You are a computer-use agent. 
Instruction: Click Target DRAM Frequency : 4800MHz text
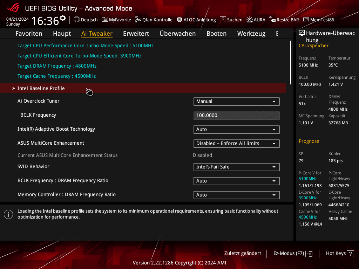tap(57, 66)
